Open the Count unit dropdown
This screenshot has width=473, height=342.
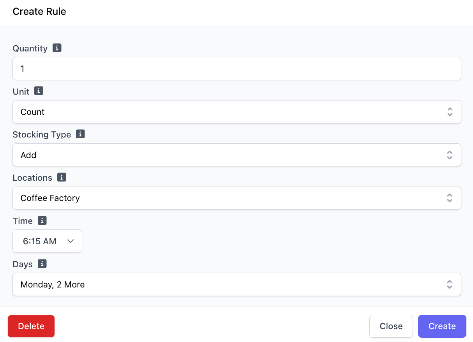[237, 112]
